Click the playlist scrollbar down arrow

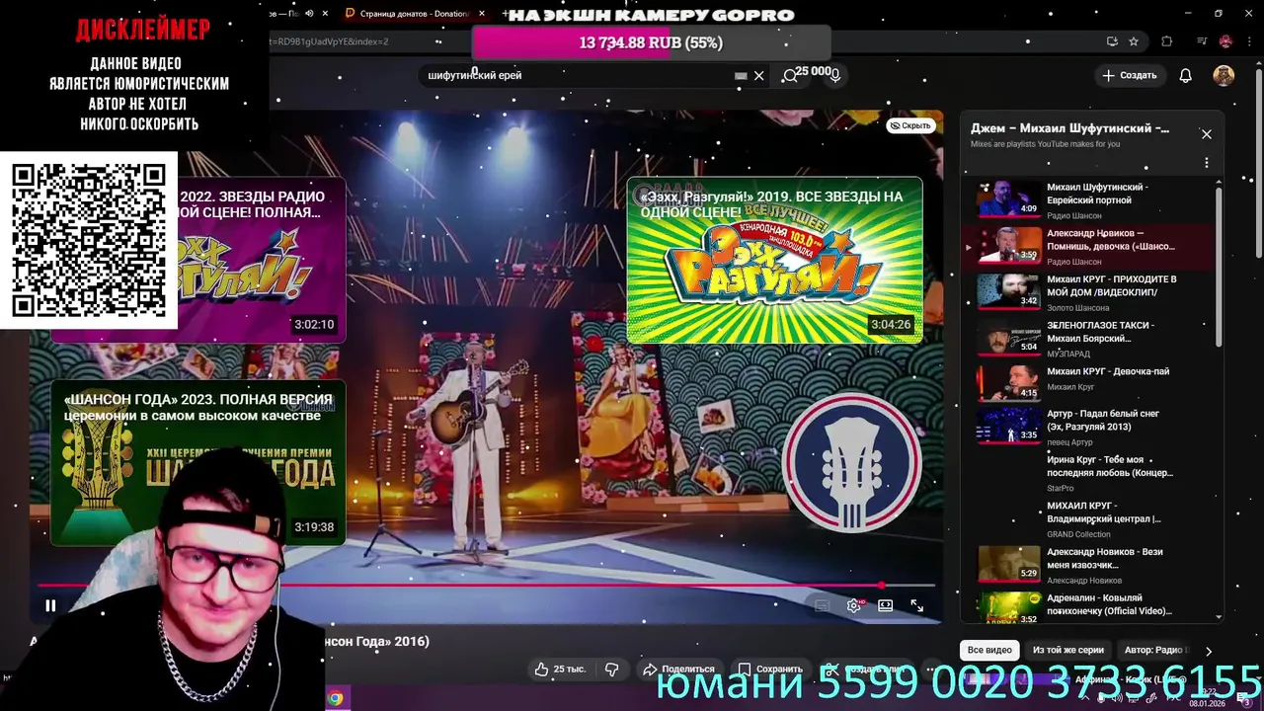tap(1219, 617)
